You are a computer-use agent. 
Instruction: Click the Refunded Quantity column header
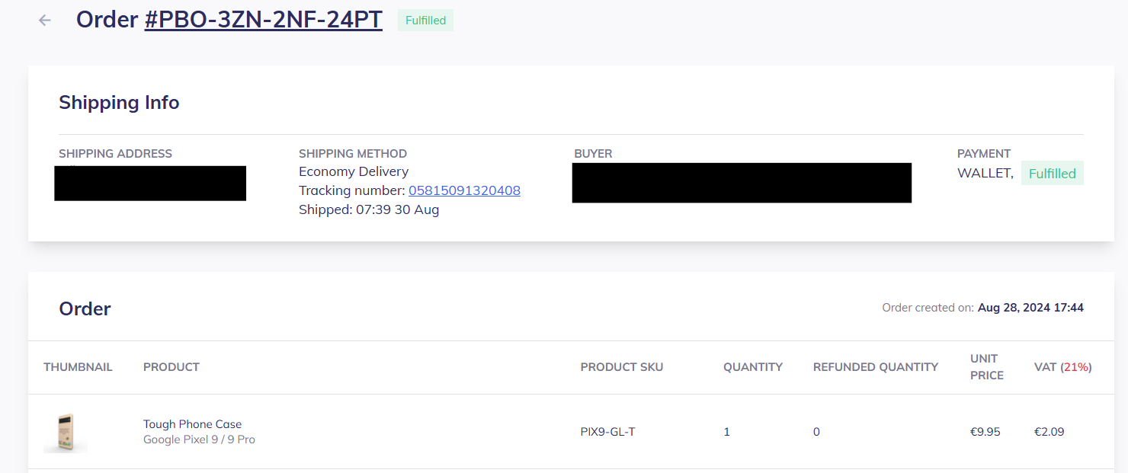click(x=875, y=367)
